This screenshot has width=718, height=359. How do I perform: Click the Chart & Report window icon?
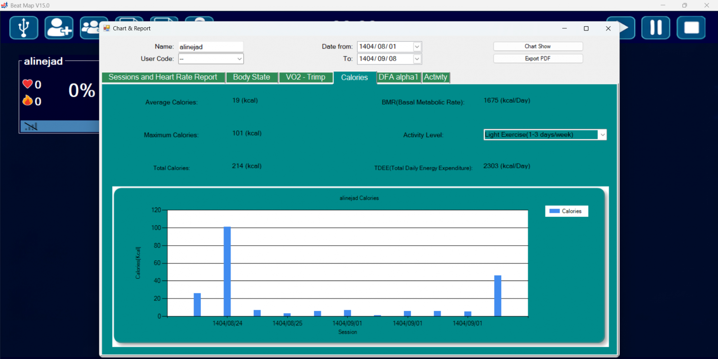[x=107, y=28]
